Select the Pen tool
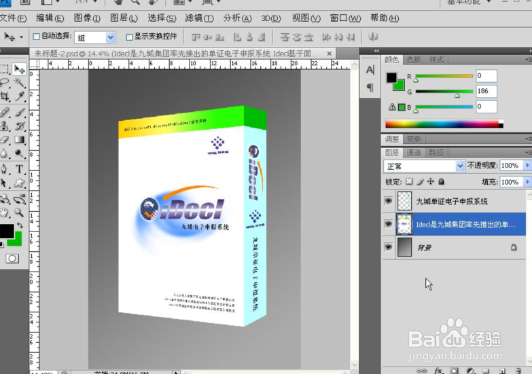The image size is (532, 374). click(5, 169)
